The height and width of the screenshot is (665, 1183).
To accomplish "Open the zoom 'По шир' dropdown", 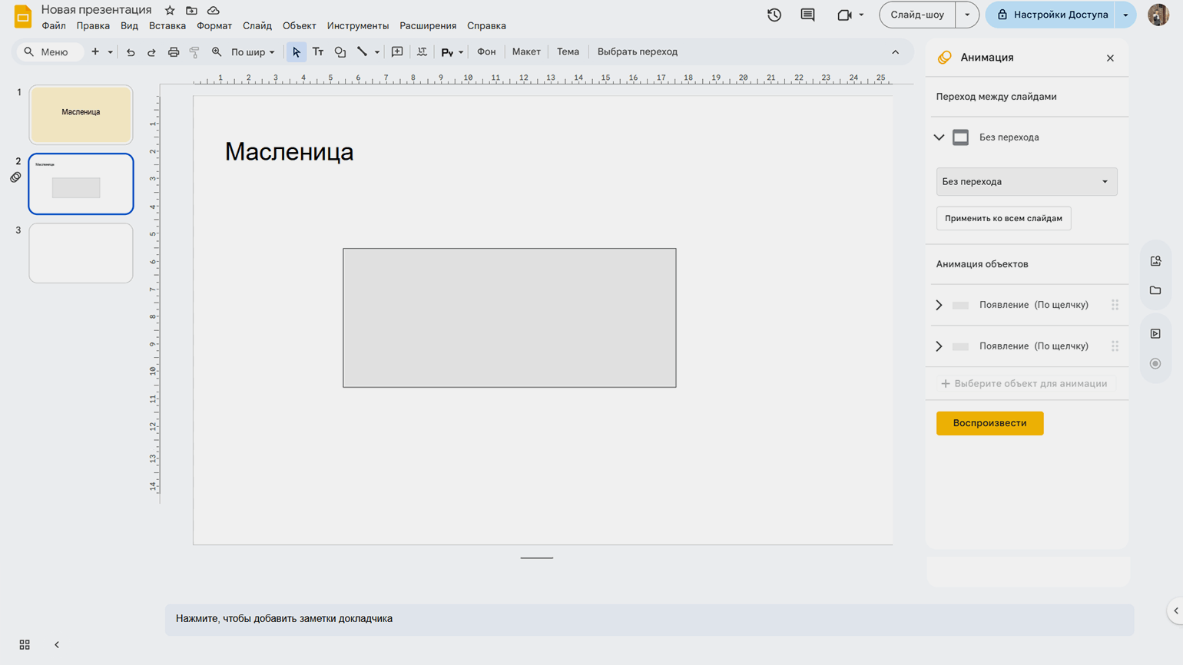I will [x=253, y=52].
